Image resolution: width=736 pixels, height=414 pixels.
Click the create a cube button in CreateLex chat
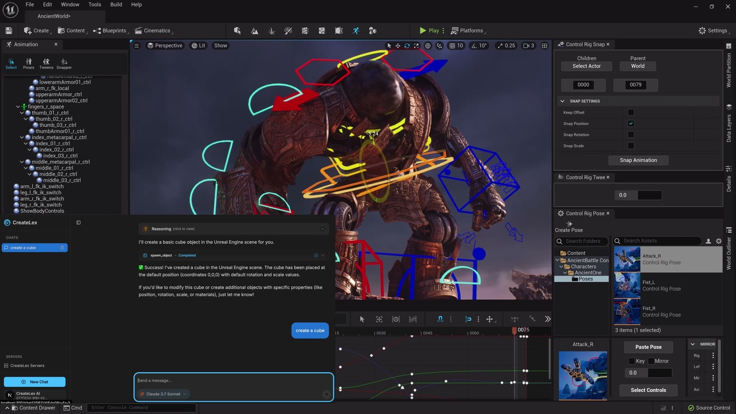click(310, 330)
